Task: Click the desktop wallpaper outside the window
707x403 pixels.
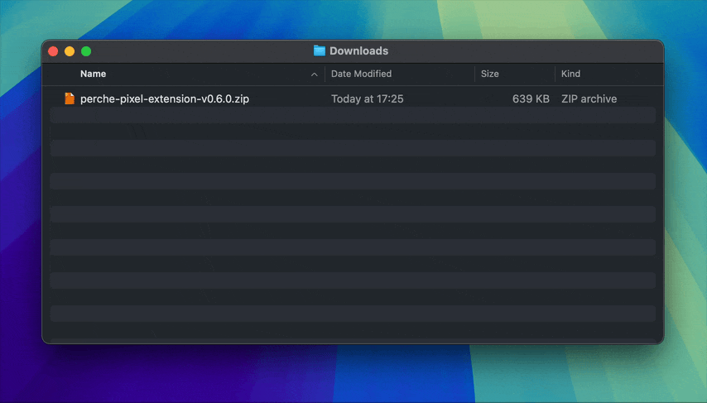Action: (x=353, y=372)
